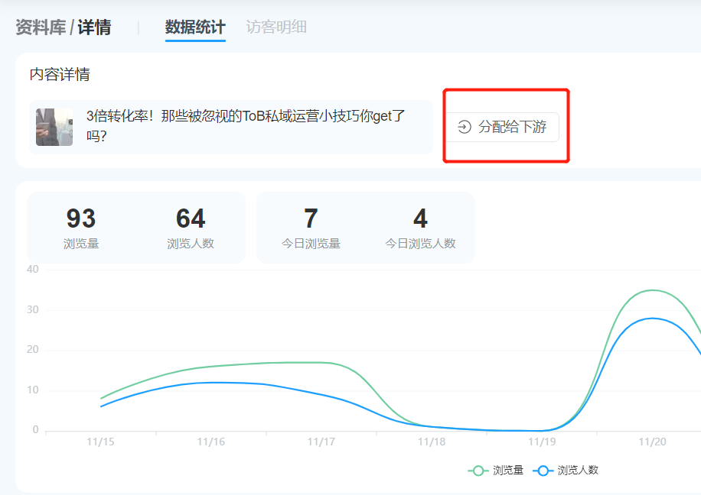Click the 11/17 x-axis date label
The width and height of the screenshot is (701, 495).
pos(321,442)
